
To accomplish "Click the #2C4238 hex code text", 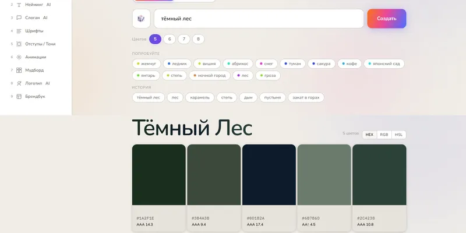I will 366,218.
